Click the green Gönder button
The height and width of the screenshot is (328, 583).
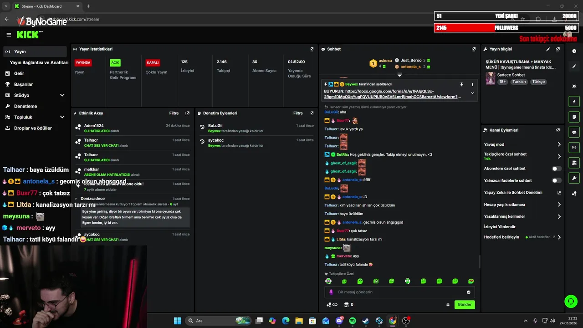coord(465,305)
